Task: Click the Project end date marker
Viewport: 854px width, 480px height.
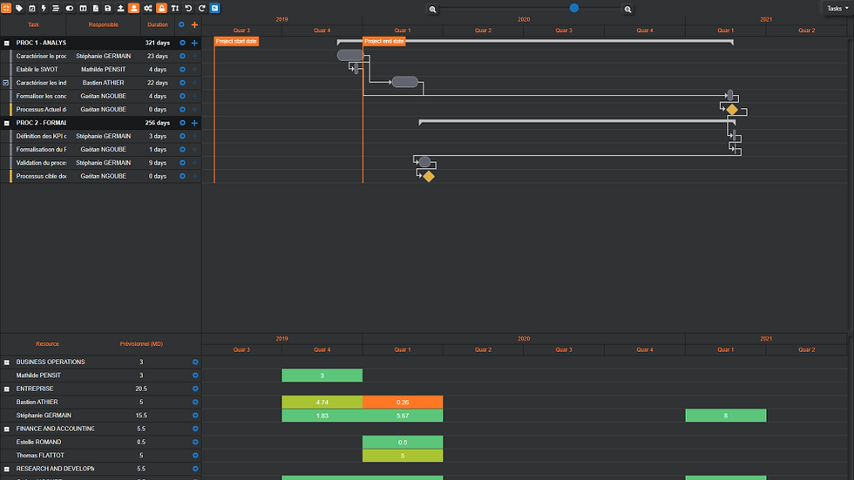Action: [x=384, y=41]
